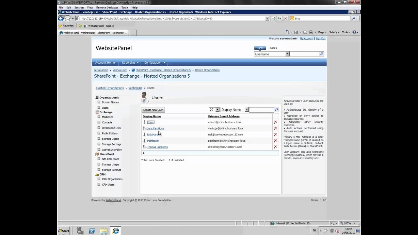Go to Account Home

click(x=105, y=63)
